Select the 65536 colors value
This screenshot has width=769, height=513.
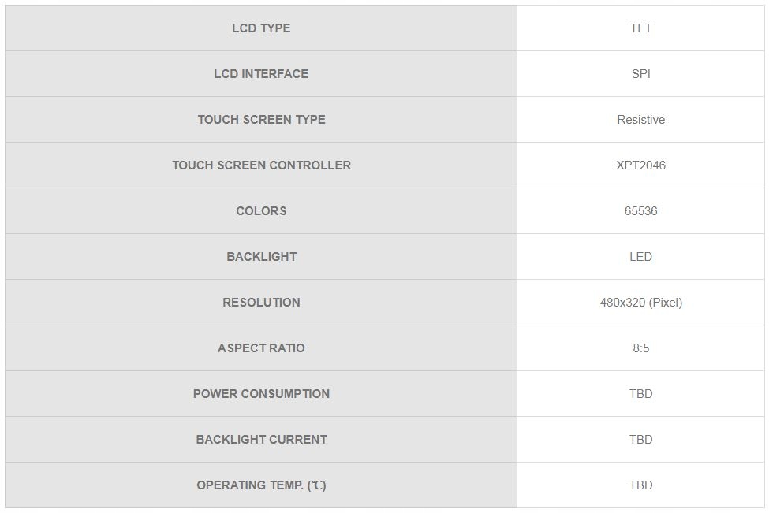point(640,211)
